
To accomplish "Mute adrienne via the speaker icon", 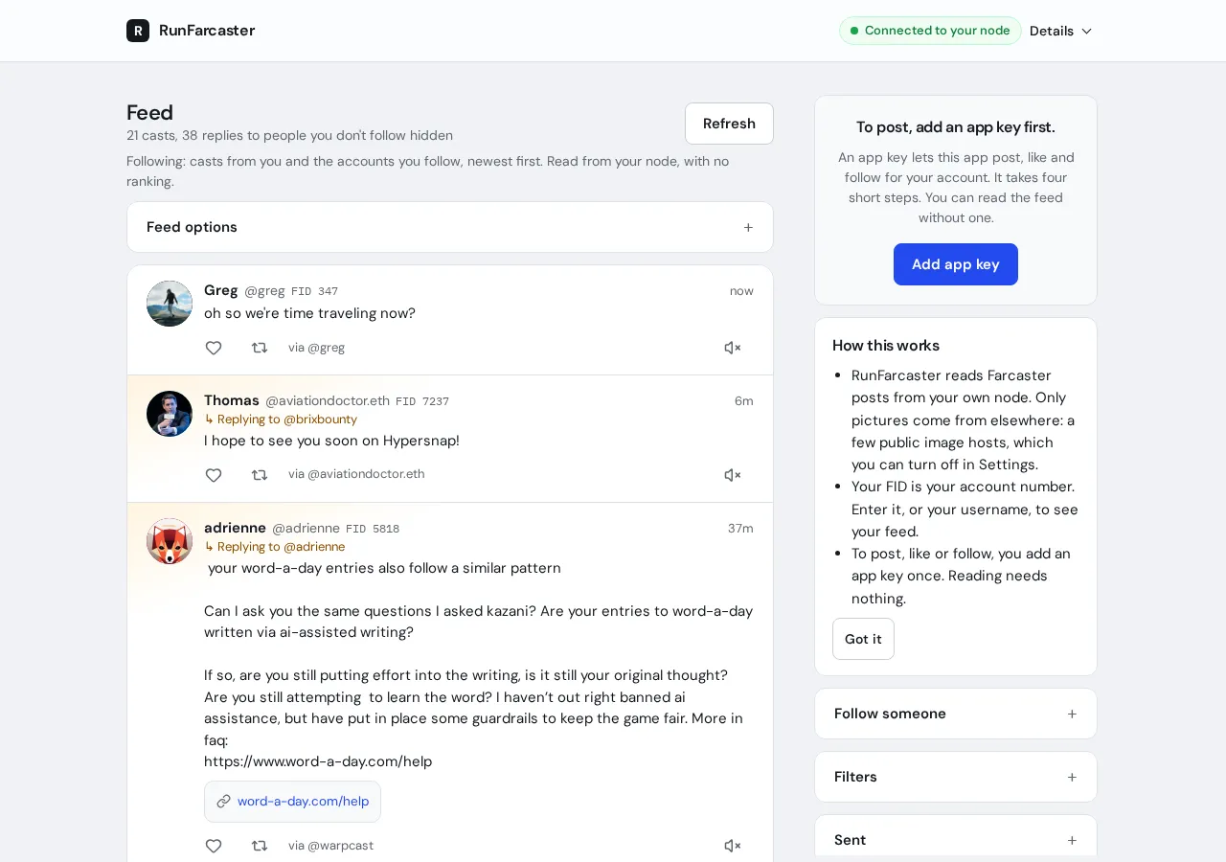I will 733,846.
